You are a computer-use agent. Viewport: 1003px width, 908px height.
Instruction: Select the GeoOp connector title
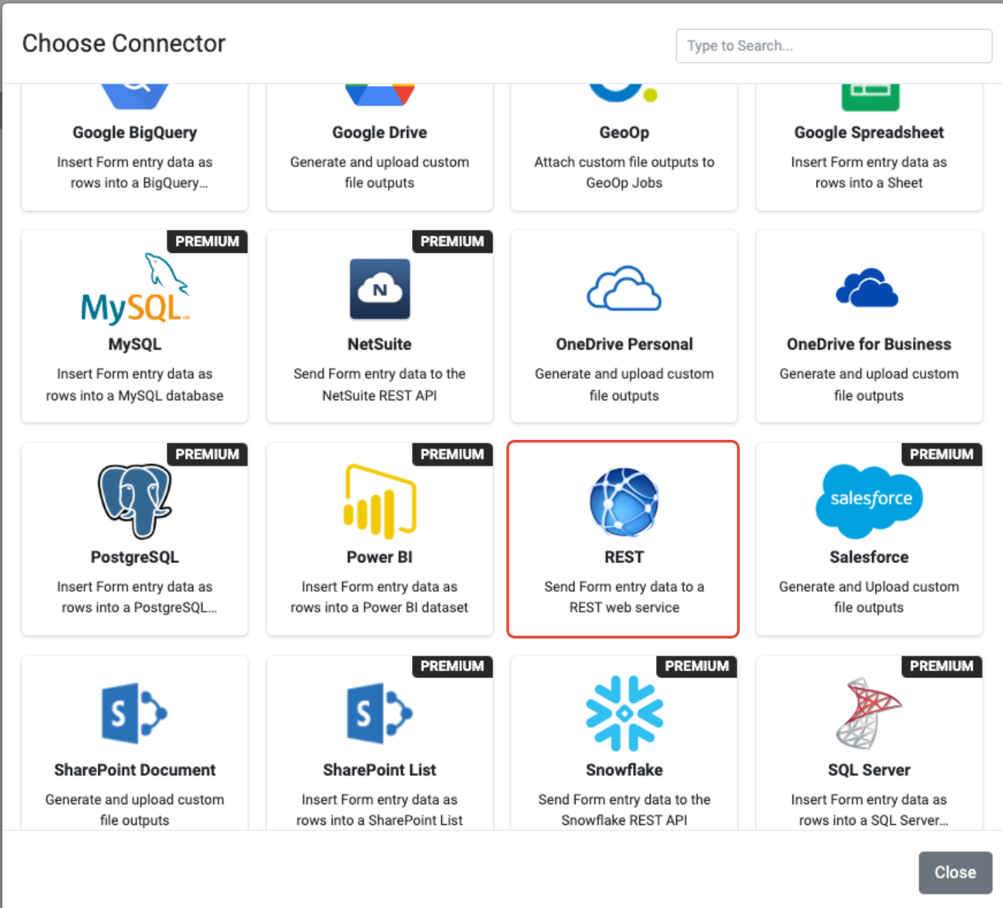click(624, 132)
